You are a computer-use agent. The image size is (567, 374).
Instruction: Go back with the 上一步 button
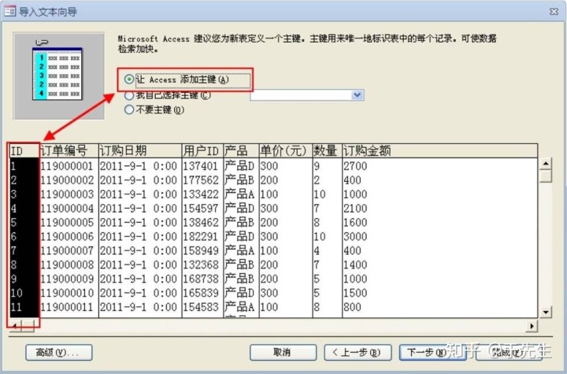358,352
